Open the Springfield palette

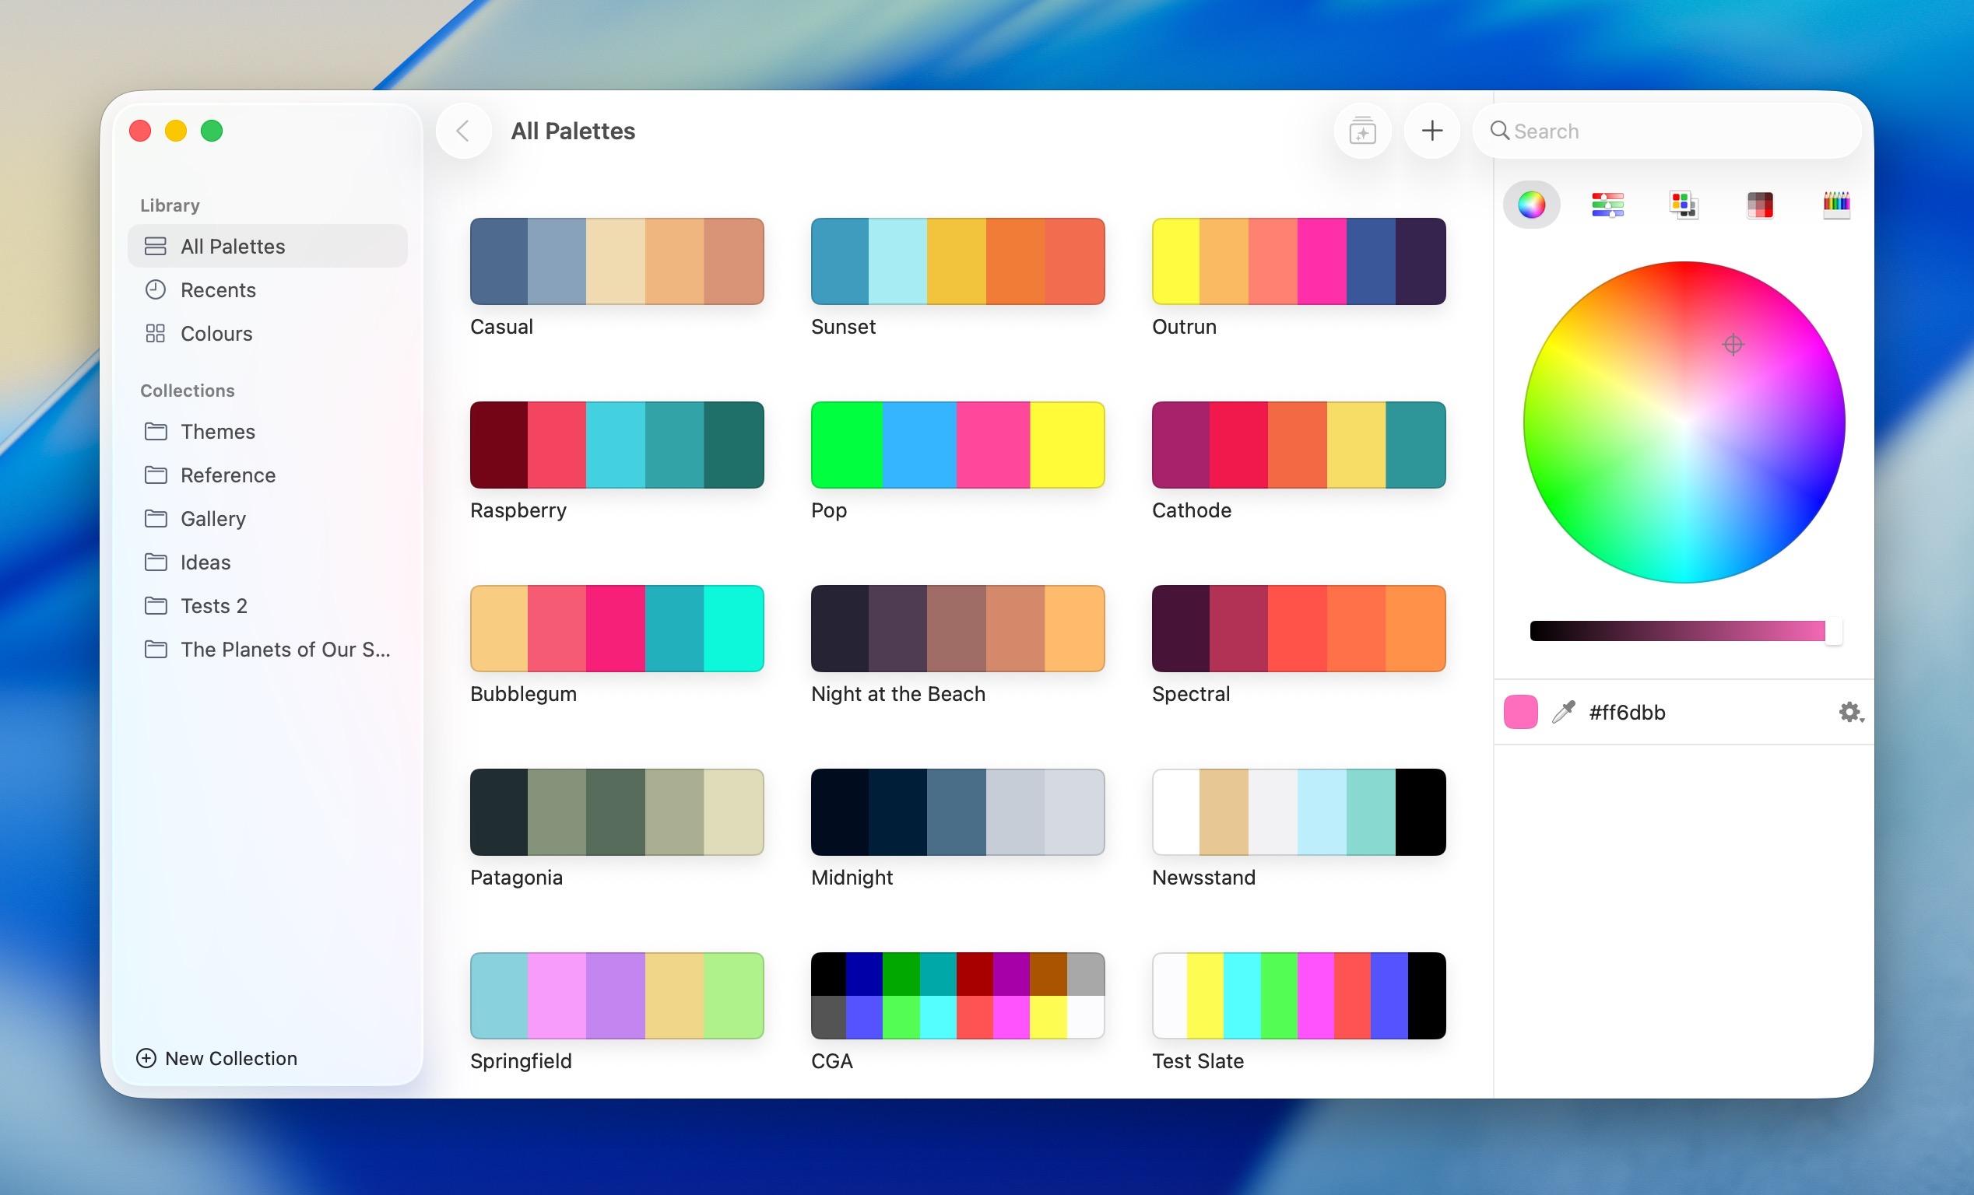pyautogui.click(x=616, y=996)
